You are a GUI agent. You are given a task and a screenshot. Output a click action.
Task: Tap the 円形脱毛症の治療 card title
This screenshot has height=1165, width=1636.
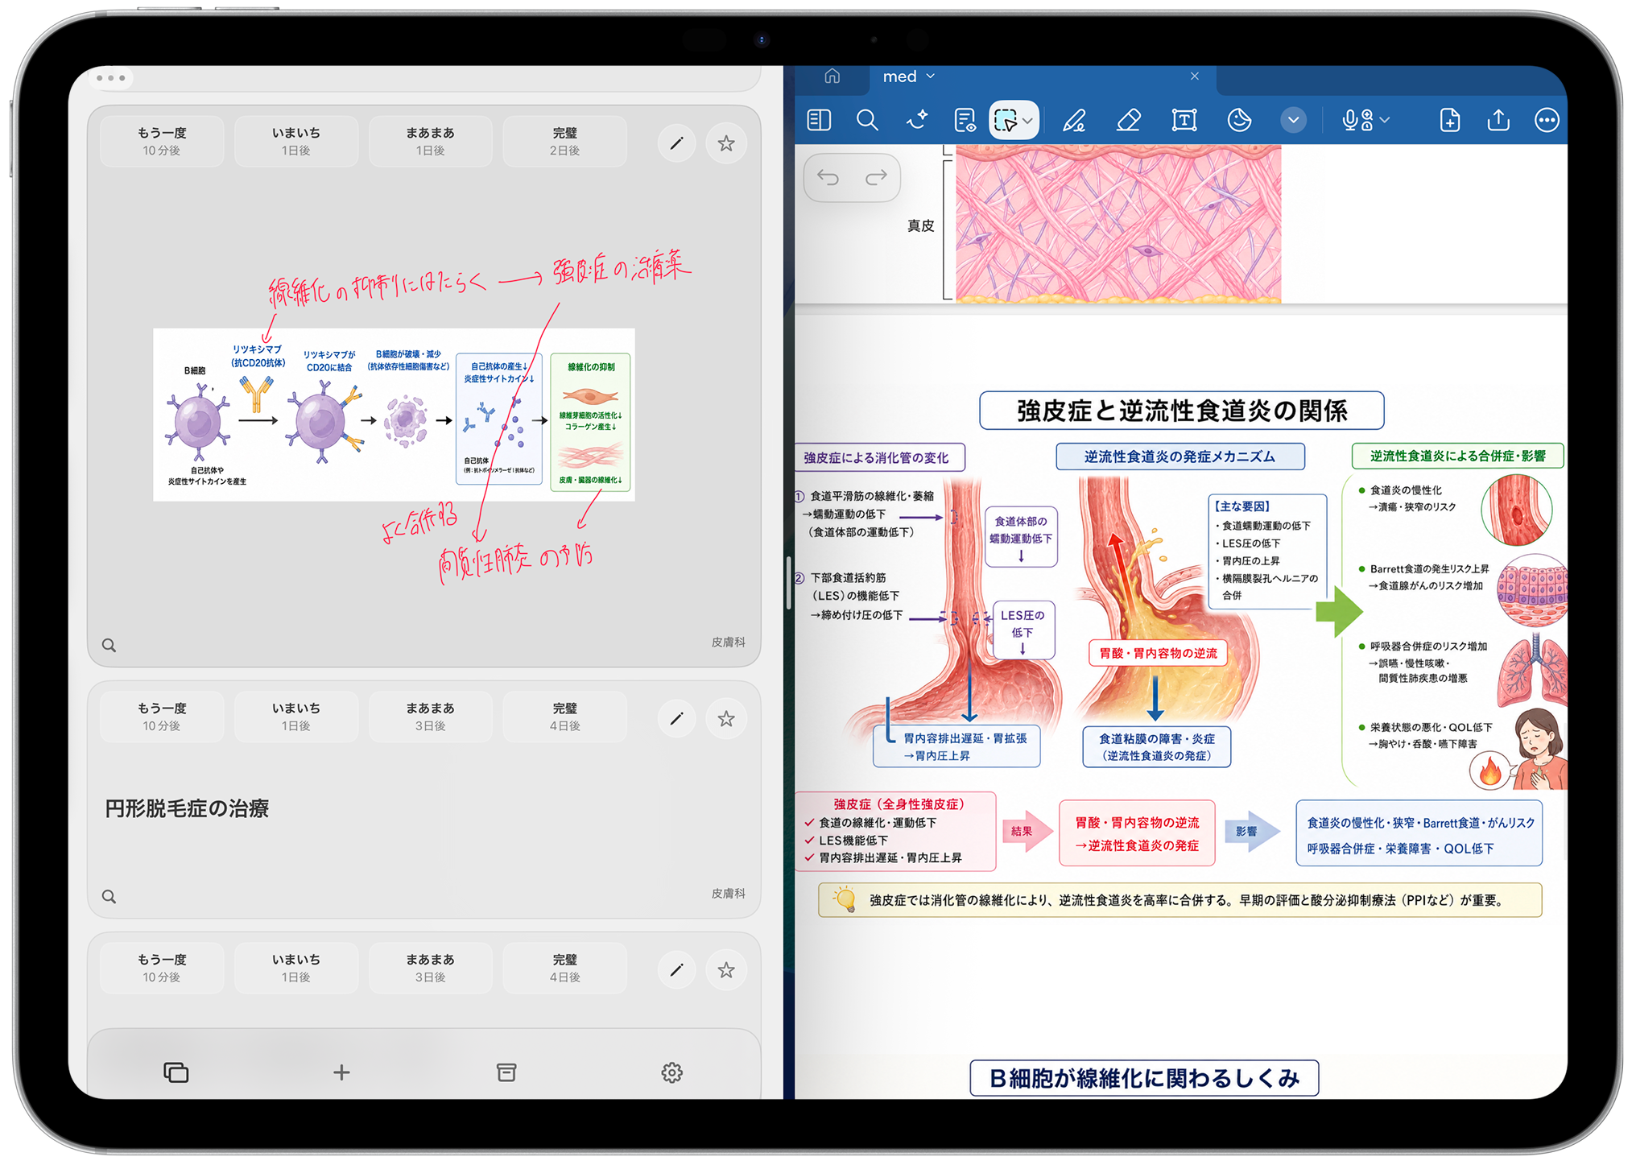(x=187, y=808)
